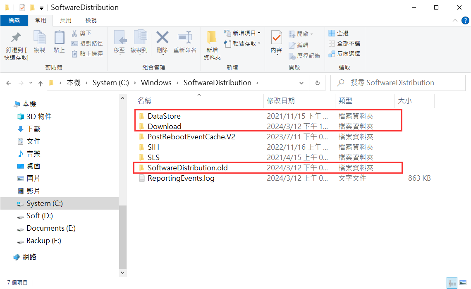Screen dimensions: 471x289
Task: Click the Paste (貼上) clipboard icon
Action: click(59, 38)
